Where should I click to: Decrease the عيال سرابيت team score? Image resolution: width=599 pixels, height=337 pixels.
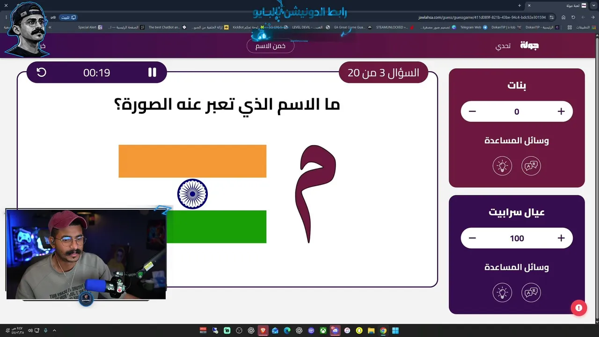coord(472,238)
